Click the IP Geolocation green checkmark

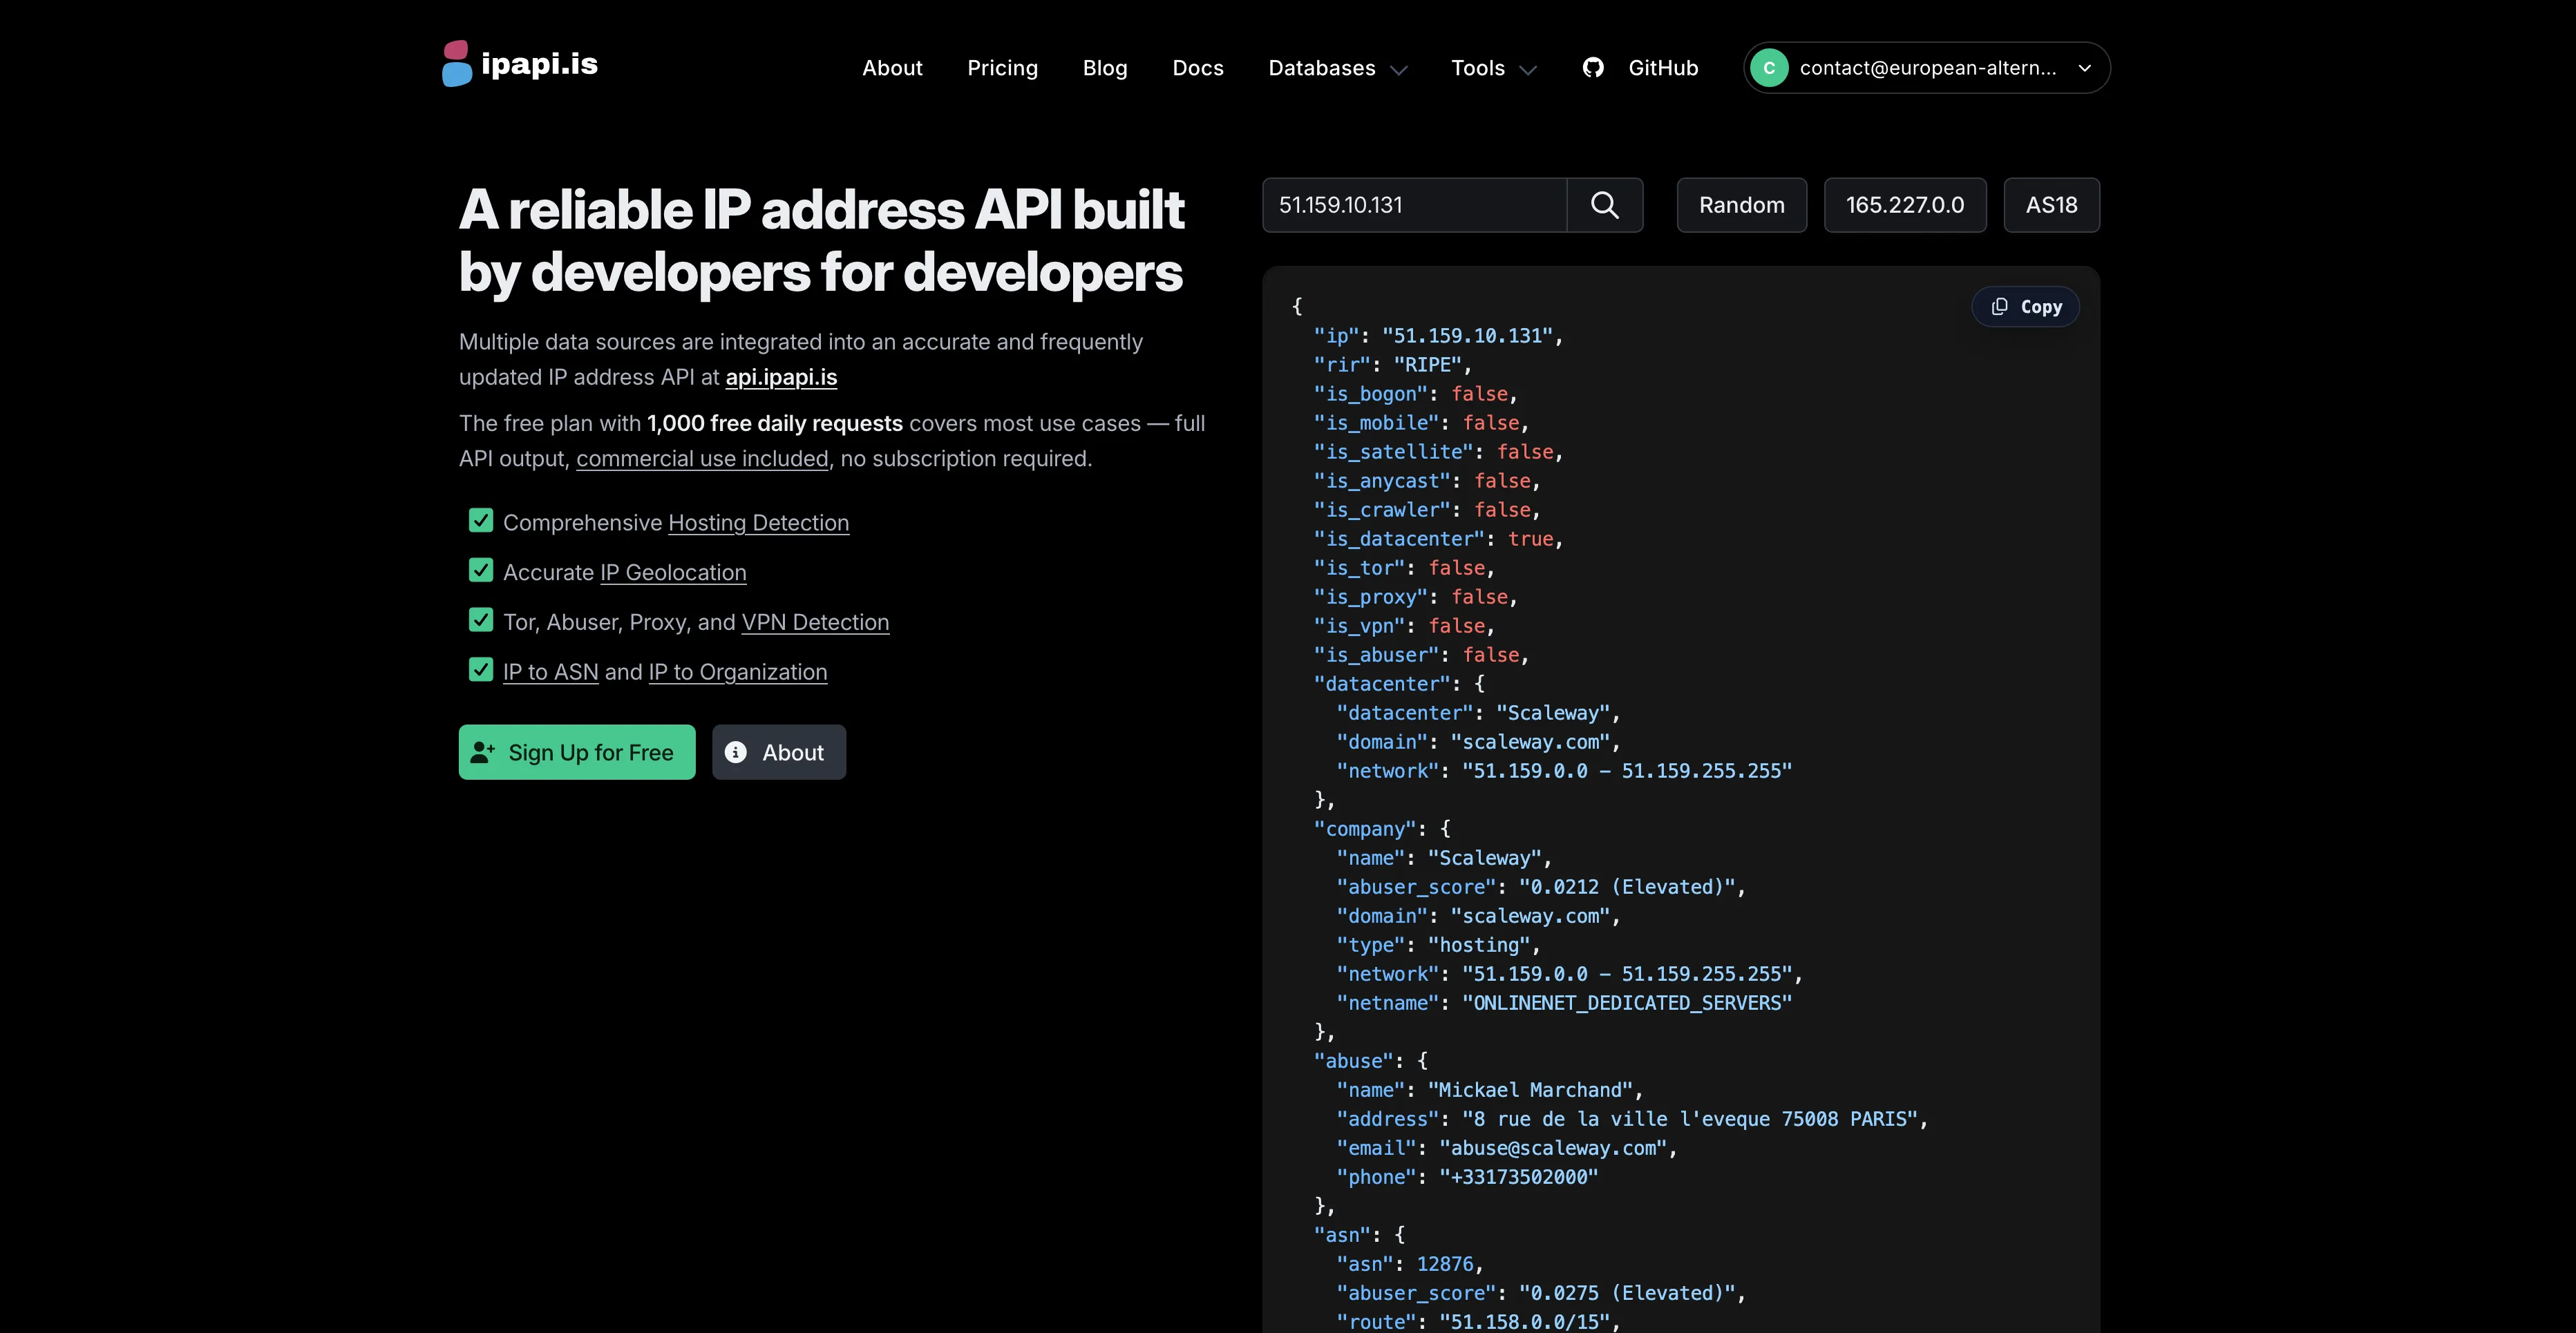[x=481, y=570]
